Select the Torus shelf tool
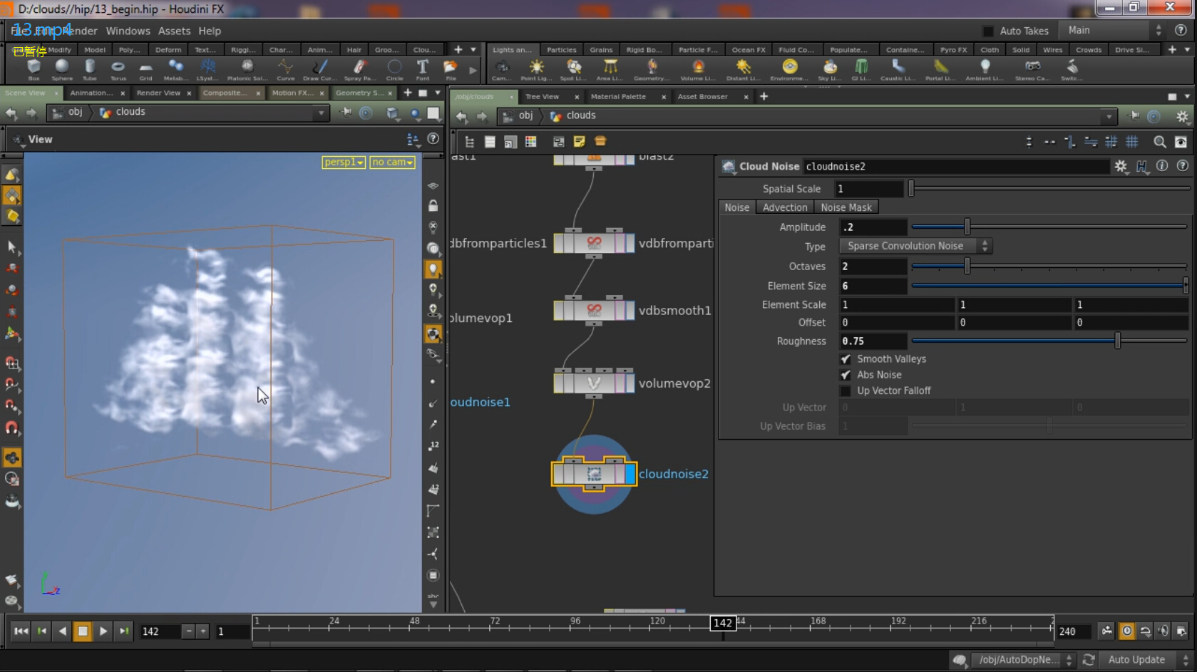The image size is (1197, 672). 118,69
